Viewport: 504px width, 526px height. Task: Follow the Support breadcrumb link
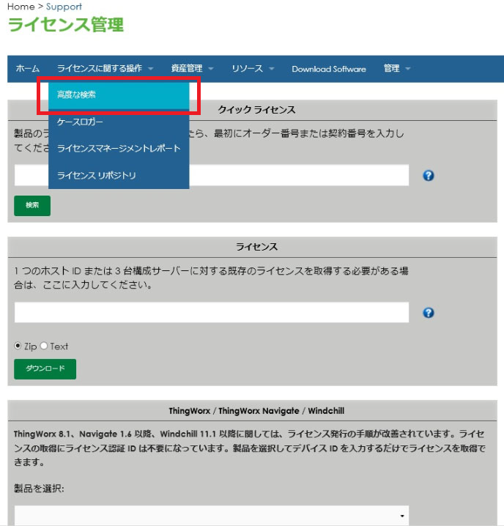coord(64,7)
